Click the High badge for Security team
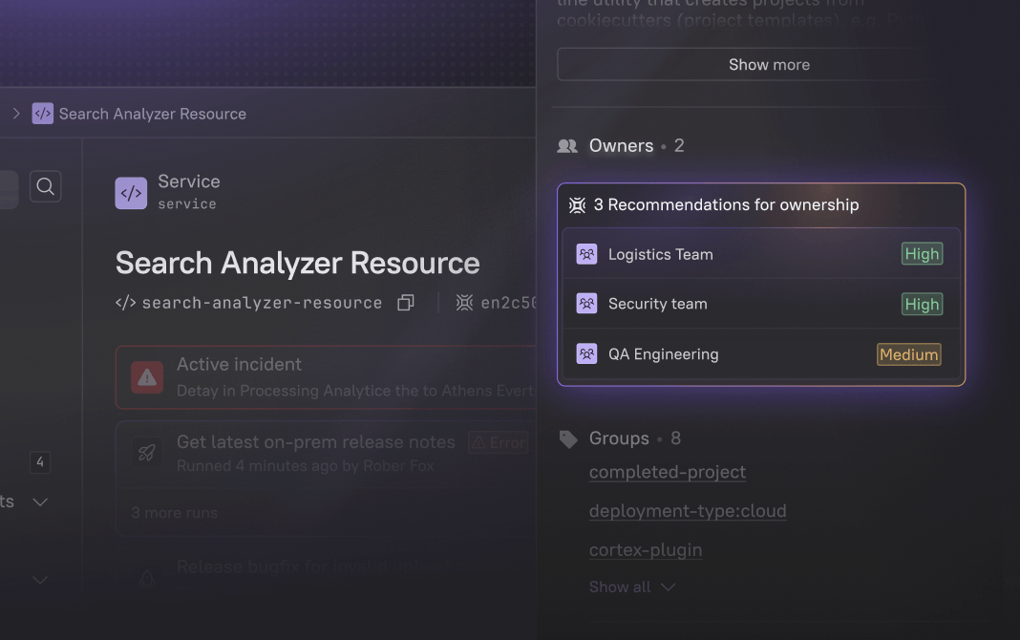This screenshot has height=640, width=1020. 922,304
